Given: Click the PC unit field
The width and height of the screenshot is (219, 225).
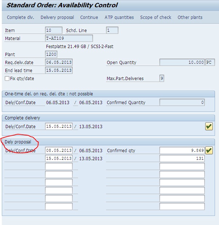Looking at the screenshot, I should coord(210,62).
